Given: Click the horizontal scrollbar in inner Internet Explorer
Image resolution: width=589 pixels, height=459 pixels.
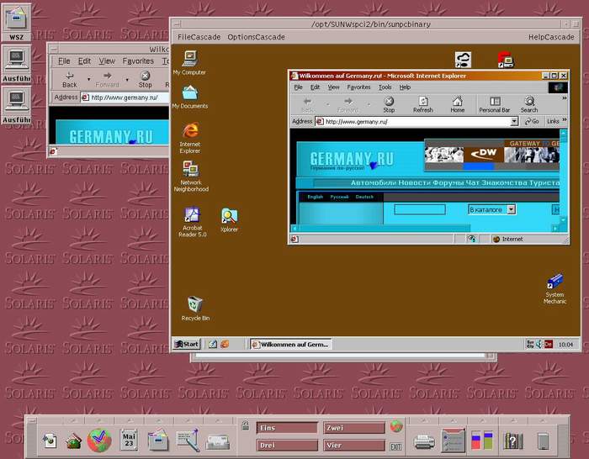Looking at the screenshot, I should coord(424,228).
